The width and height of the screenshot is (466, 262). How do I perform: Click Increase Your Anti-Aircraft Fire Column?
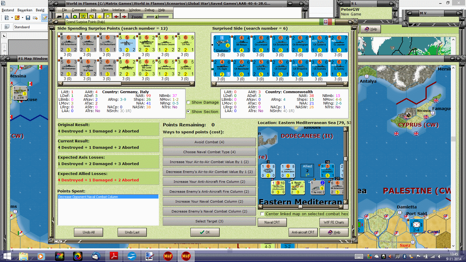[209, 182]
